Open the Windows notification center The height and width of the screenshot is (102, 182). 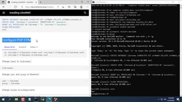[x=178, y=99]
